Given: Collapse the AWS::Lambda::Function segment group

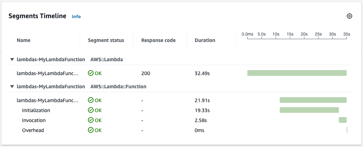Looking at the screenshot, I should (12, 86).
